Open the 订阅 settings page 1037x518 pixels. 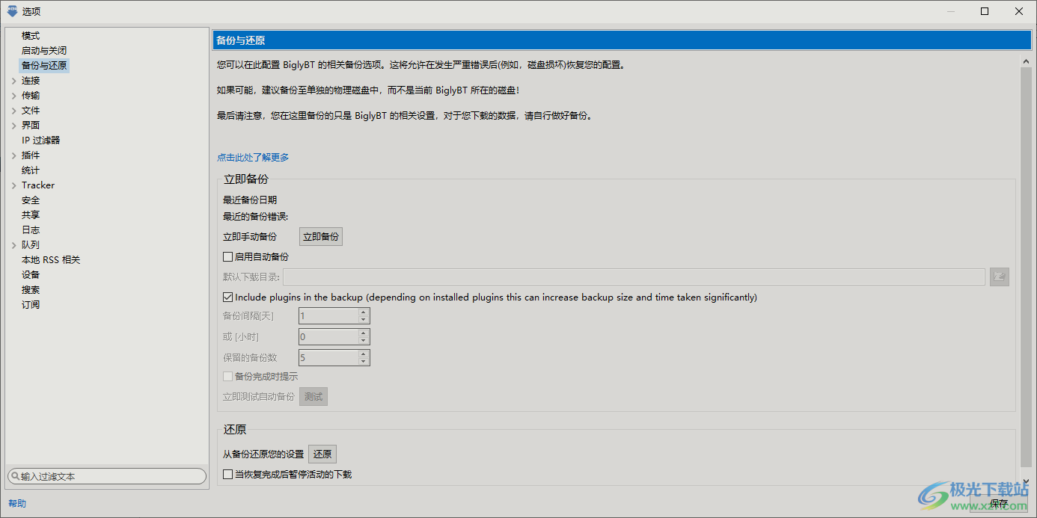[x=31, y=305]
